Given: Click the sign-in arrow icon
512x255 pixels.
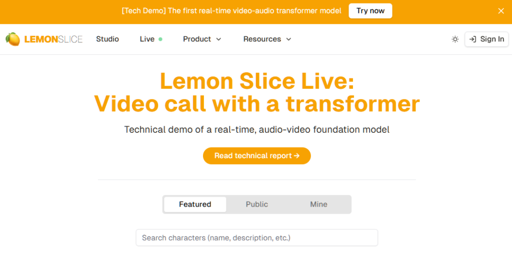Looking at the screenshot, I should tap(472, 39).
